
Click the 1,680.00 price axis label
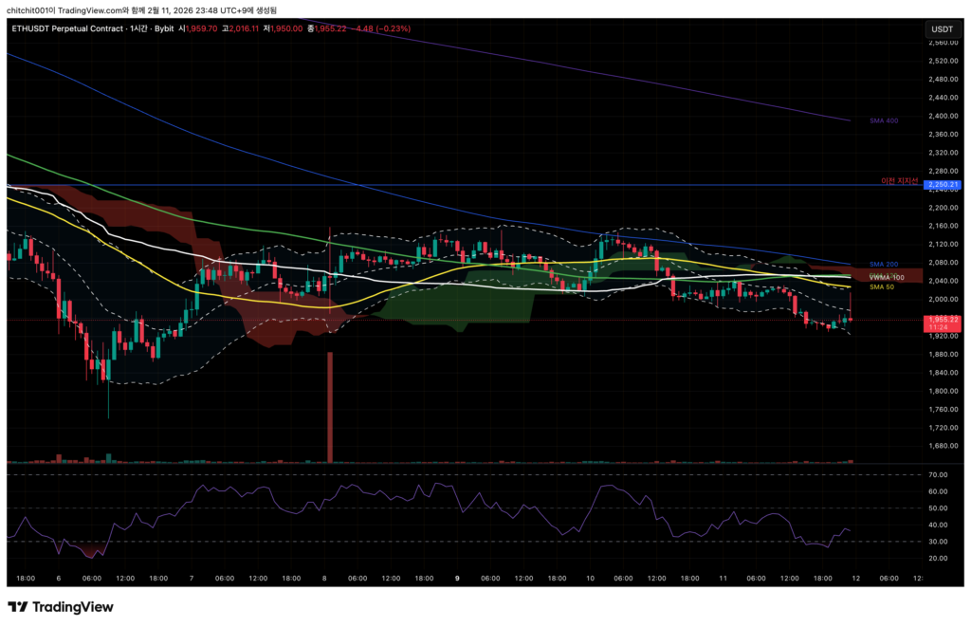pyautogui.click(x=942, y=446)
